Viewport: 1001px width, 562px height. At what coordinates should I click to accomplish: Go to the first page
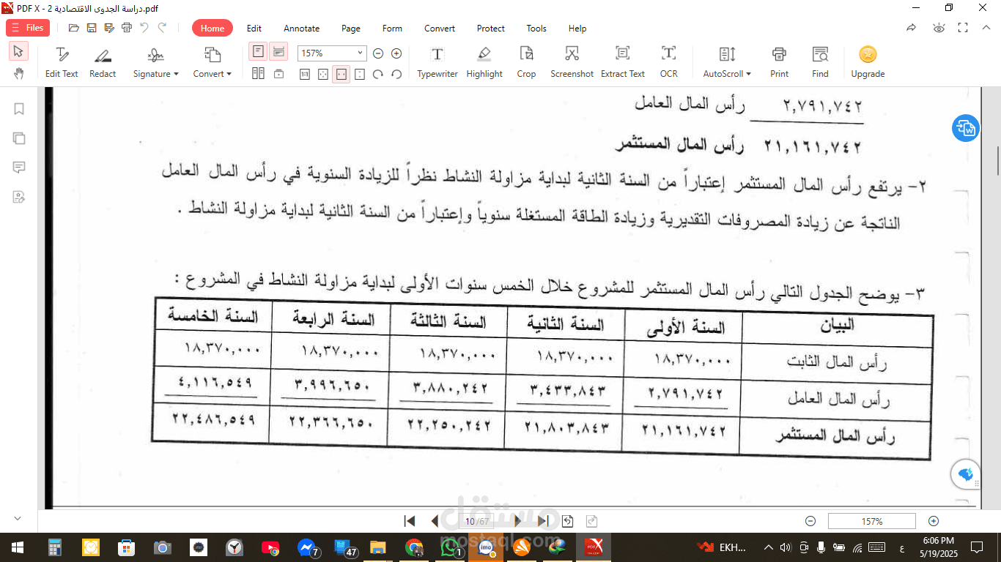[x=410, y=521]
